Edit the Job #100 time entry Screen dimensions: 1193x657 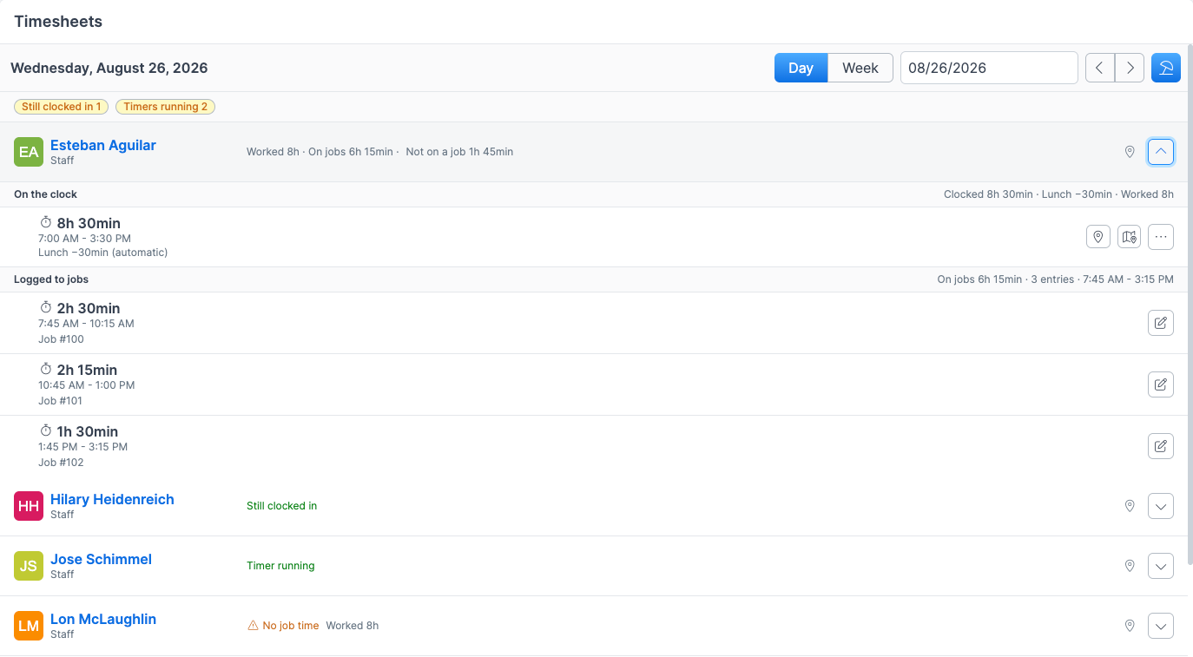point(1161,323)
